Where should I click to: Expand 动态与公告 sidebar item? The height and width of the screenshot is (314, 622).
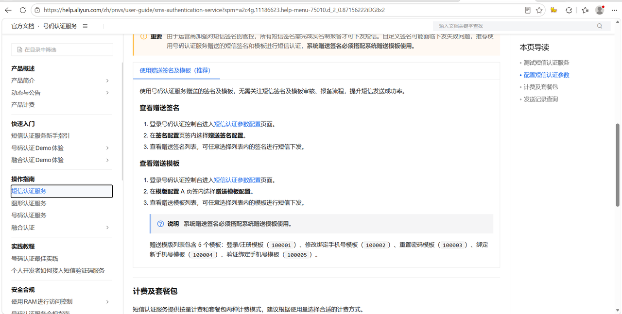[x=107, y=93]
